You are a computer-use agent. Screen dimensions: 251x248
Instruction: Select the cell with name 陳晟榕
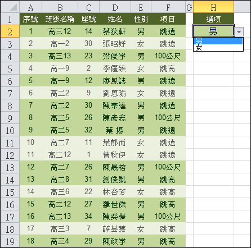tap(115, 167)
